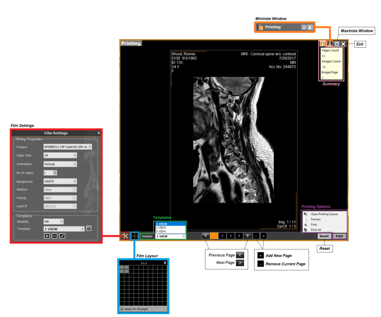Go to previous page arrow in toolbar
The image size is (381, 317).
205,236
